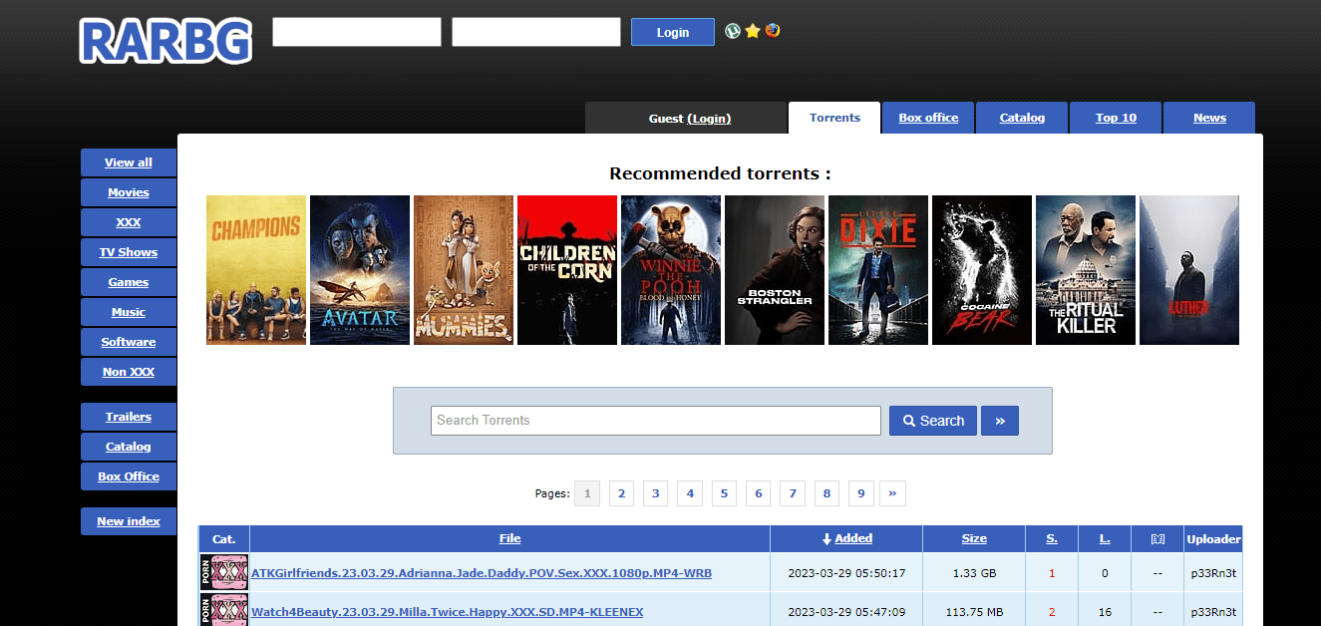Focus the Search Torrents input box
The height and width of the screenshot is (626, 1321).
coord(656,421)
